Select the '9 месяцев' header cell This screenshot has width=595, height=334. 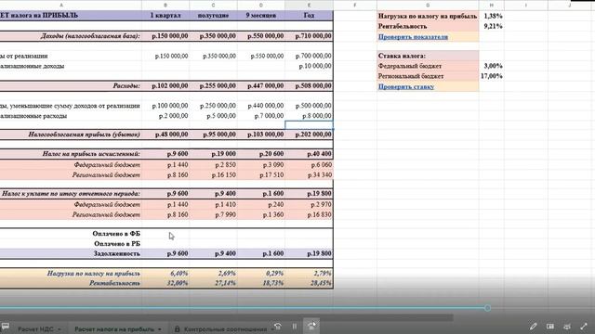click(x=261, y=16)
